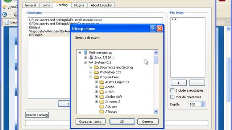Click the help question mark button in dialog
Screen dimensions: 232x130
coord(153,29)
